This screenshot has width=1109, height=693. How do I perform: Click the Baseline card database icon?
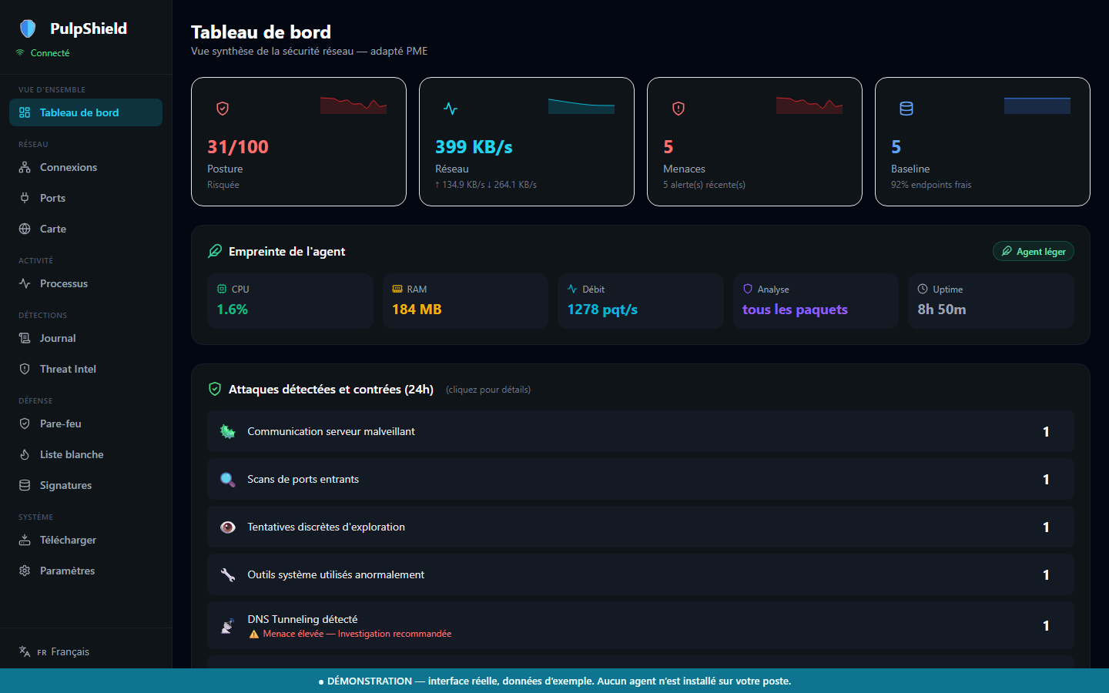point(906,109)
